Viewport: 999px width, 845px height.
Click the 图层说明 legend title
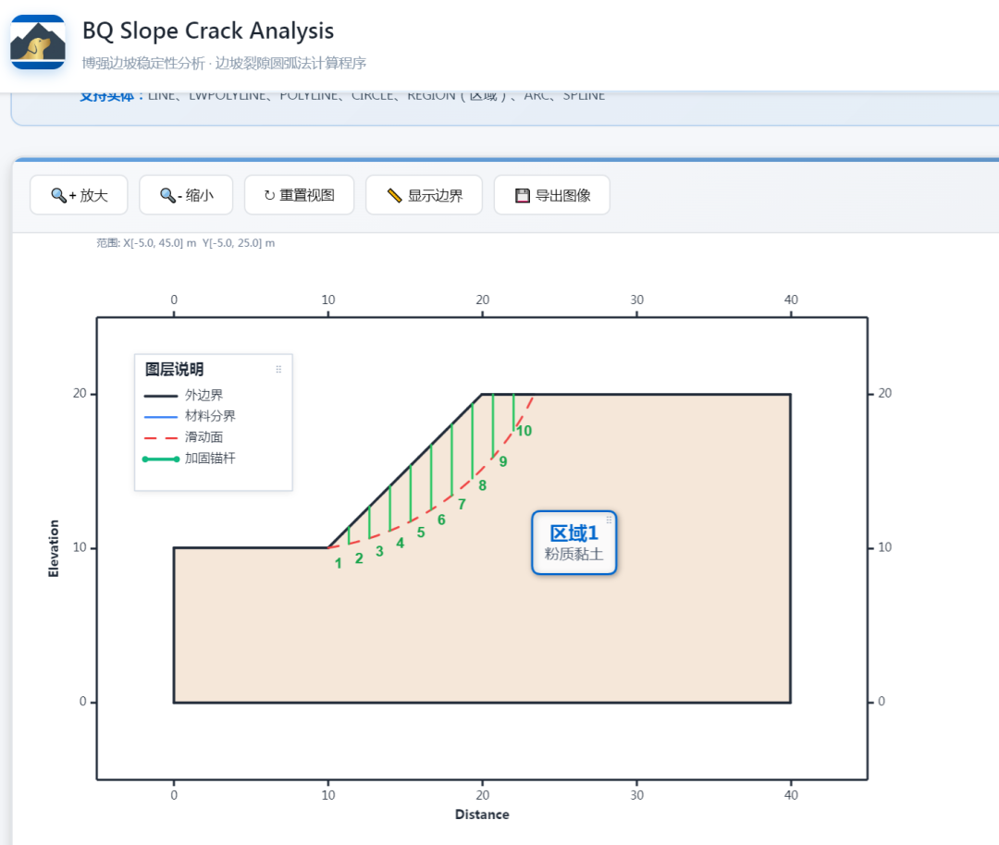(174, 369)
